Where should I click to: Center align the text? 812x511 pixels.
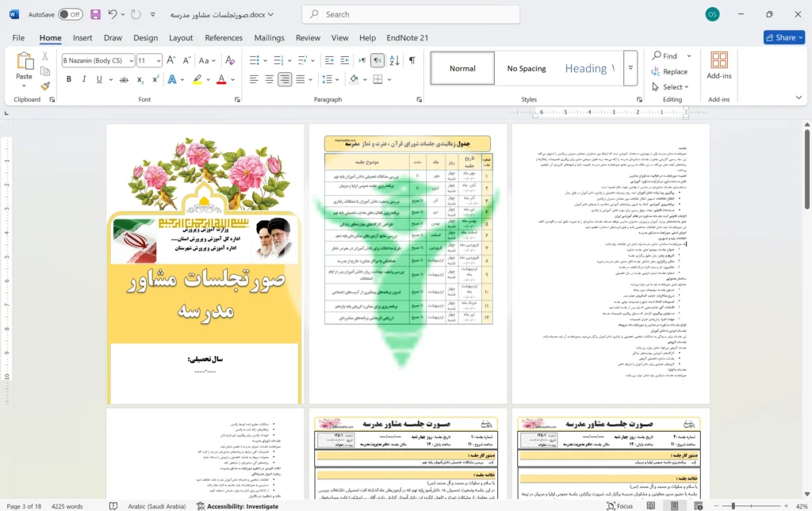tap(270, 80)
